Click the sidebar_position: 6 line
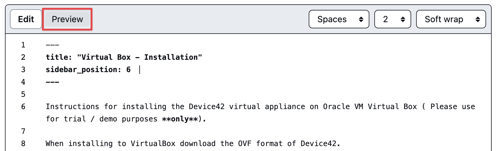The height and width of the screenshot is (151, 496). 88,70
